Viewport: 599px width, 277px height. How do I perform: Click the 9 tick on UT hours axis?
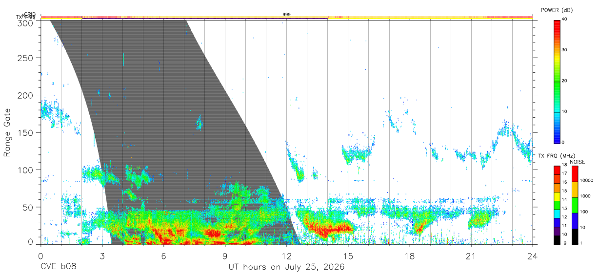coord(225,256)
